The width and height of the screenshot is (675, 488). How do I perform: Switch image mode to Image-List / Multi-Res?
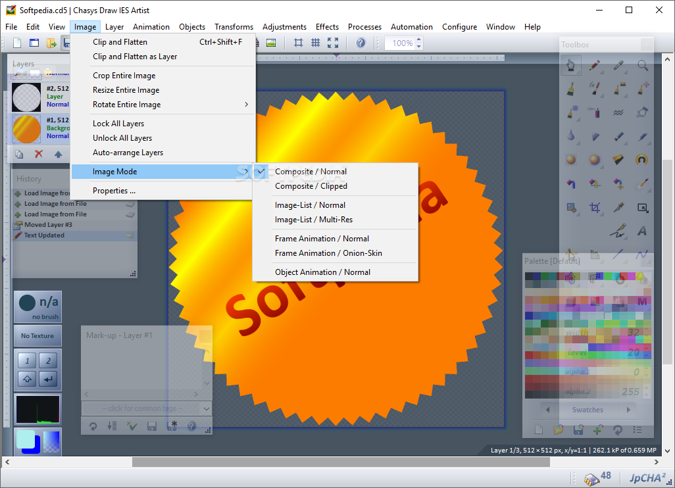336,220
